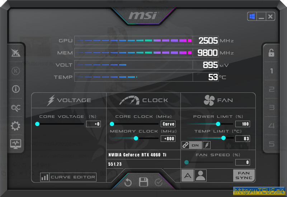
Task: Toggle start with Windows button
Action: [x=251, y=16]
